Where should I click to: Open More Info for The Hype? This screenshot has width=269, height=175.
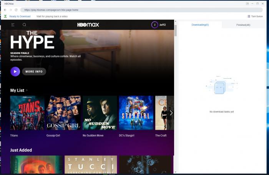click(x=34, y=71)
